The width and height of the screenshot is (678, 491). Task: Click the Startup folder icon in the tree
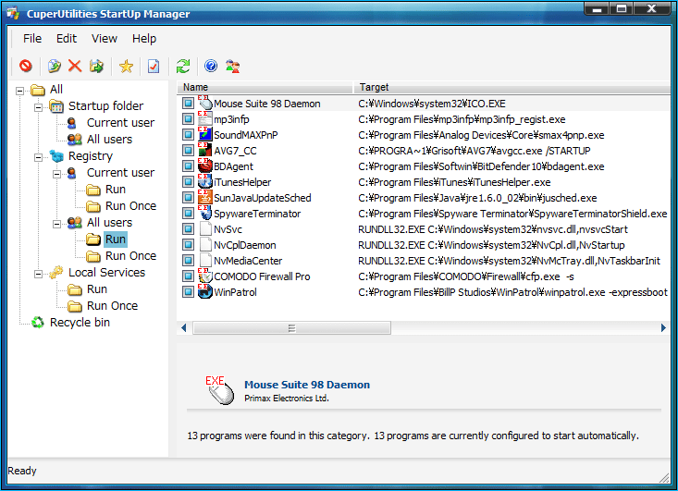[x=56, y=106]
